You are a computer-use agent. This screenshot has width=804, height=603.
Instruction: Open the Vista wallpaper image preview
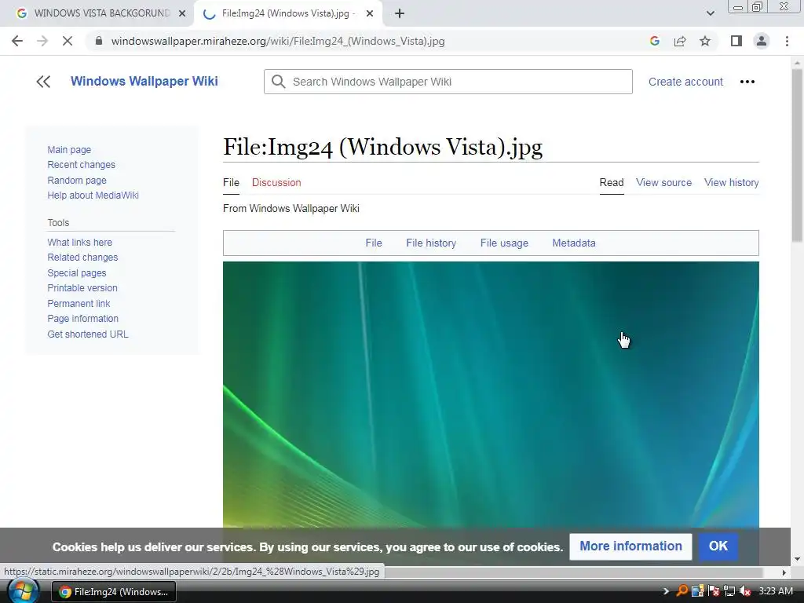click(491, 395)
